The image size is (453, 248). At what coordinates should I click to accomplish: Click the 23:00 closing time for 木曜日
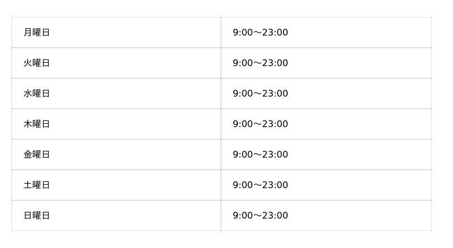click(x=275, y=124)
